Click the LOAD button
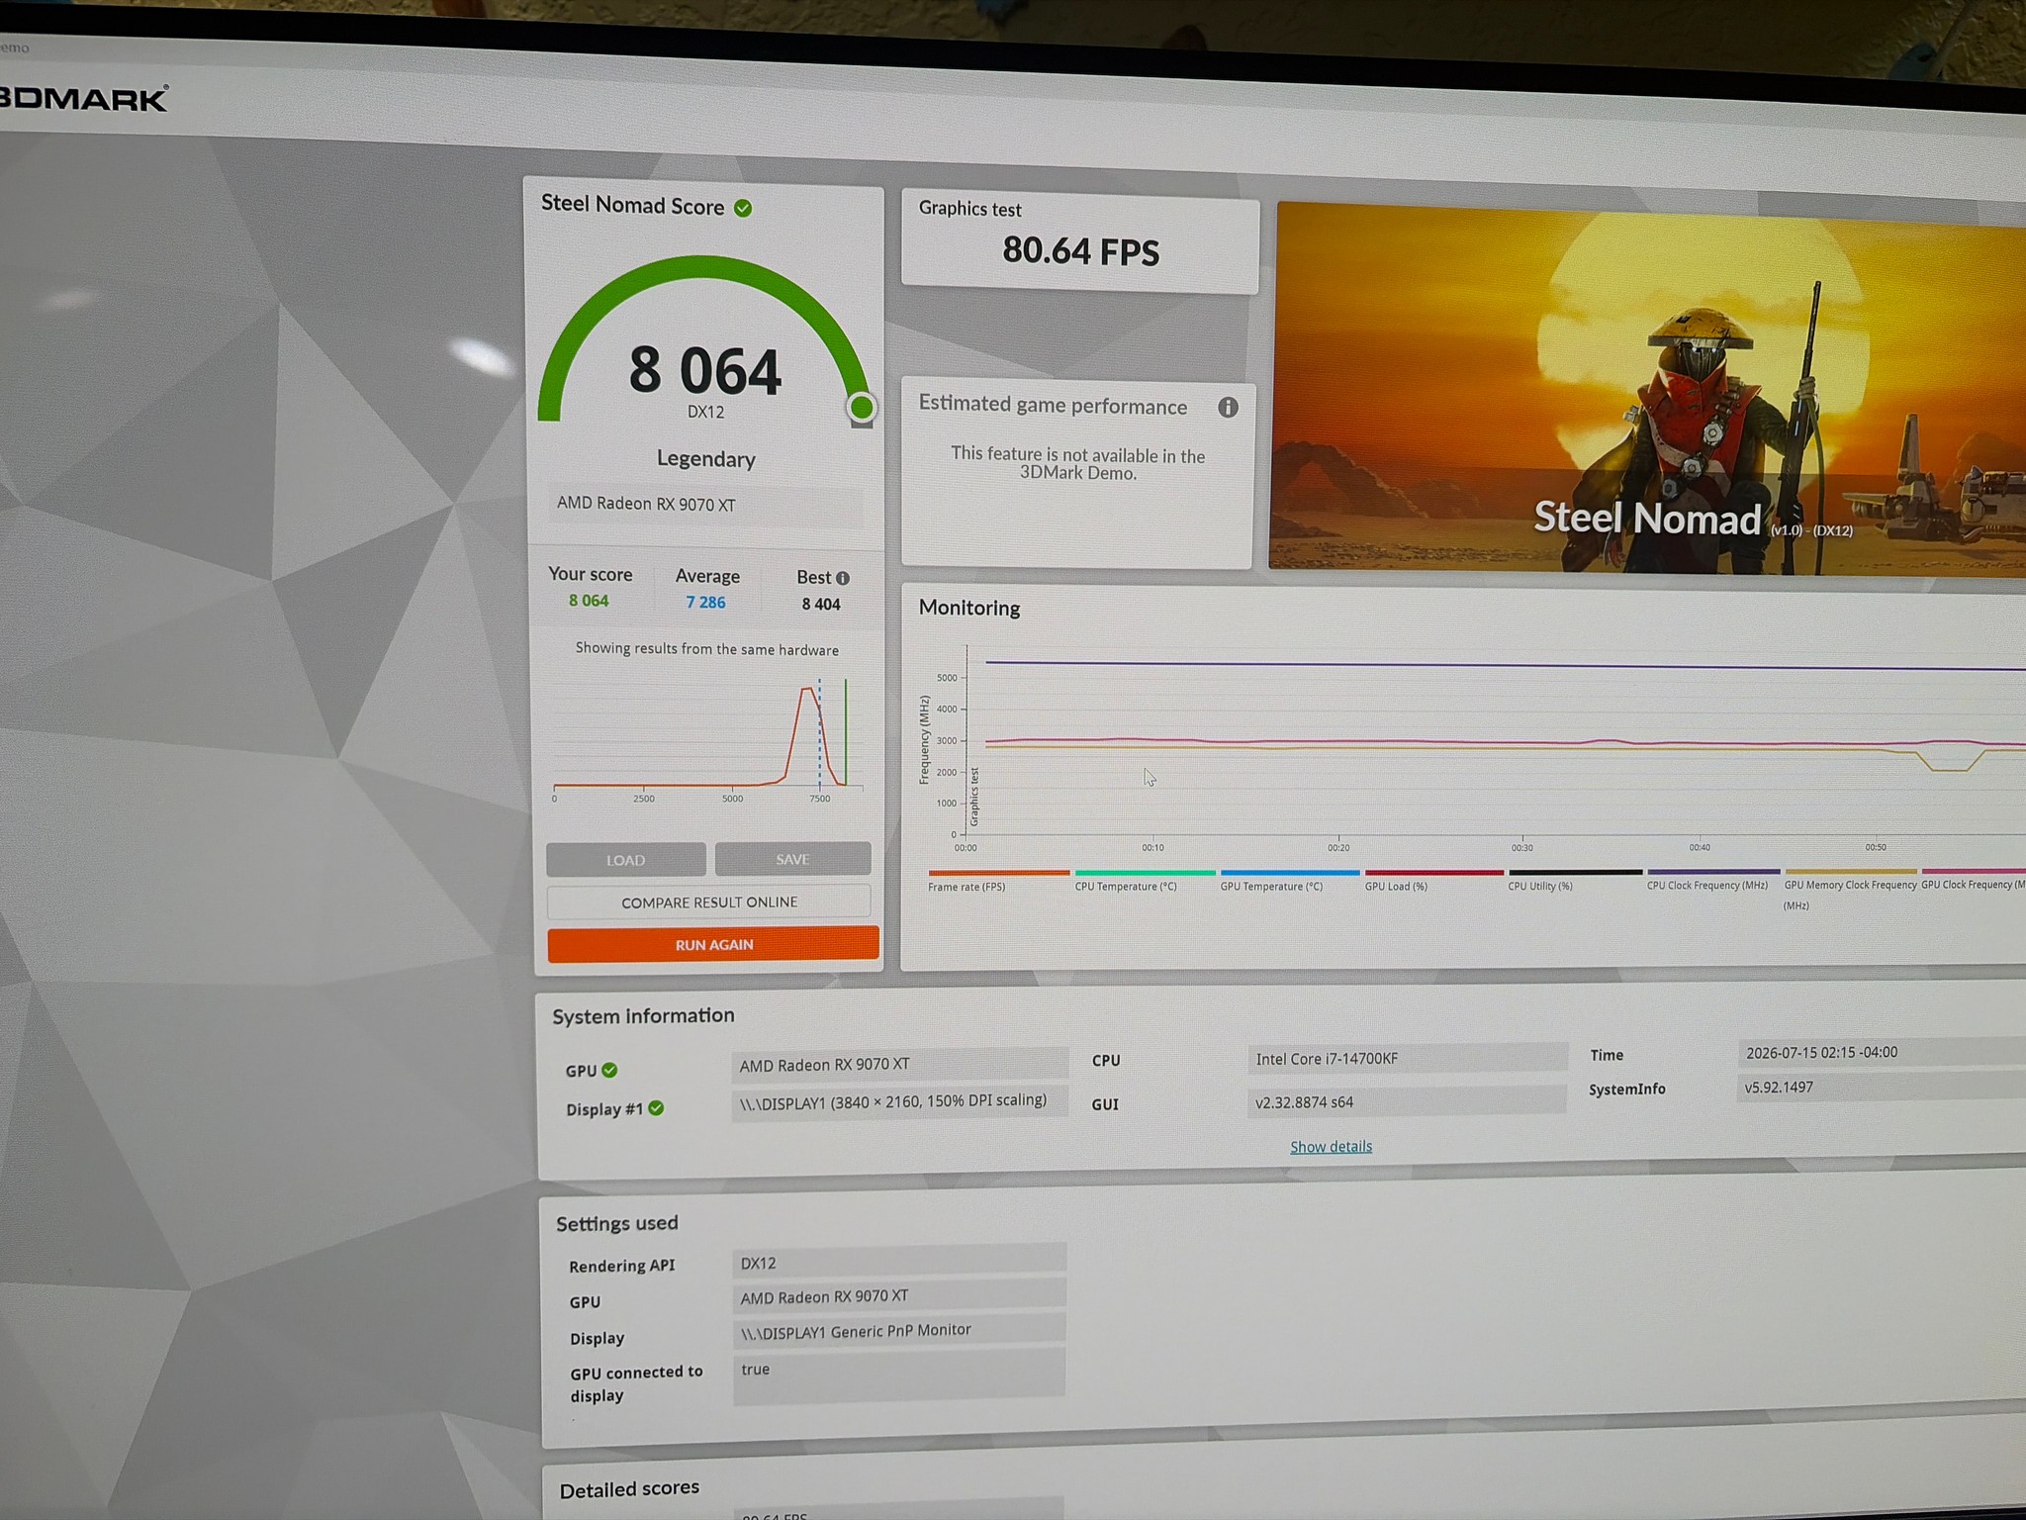Viewport: 2026px width, 1520px height. 625,860
